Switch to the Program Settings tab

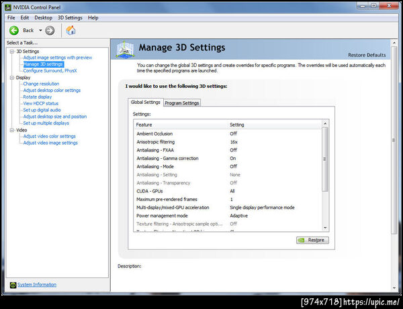182,103
